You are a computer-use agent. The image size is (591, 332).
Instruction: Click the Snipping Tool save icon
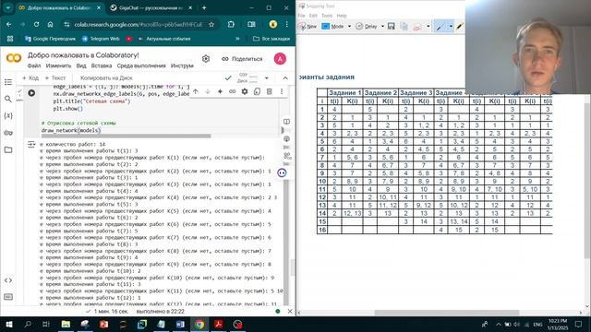(392, 26)
